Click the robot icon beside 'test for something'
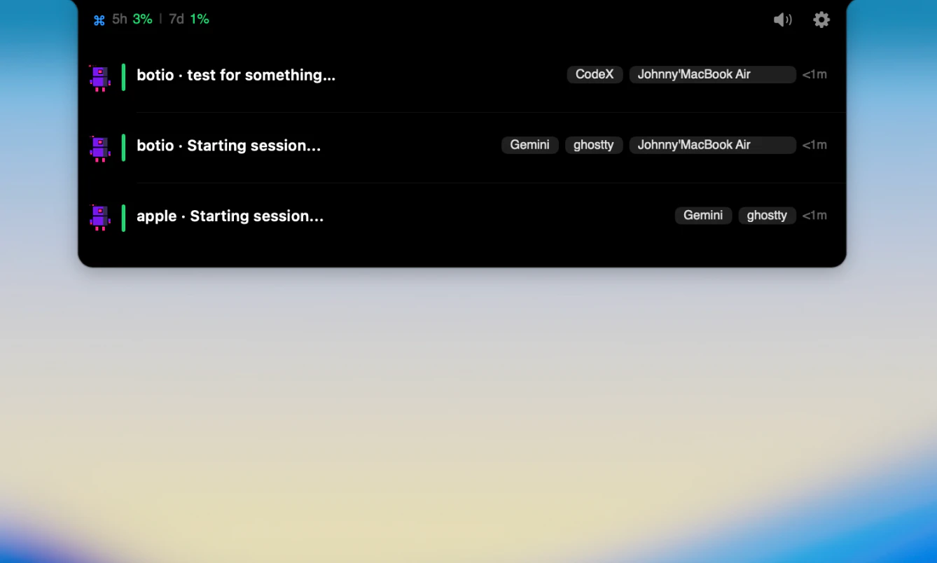937x563 pixels. [x=99, y=78]
